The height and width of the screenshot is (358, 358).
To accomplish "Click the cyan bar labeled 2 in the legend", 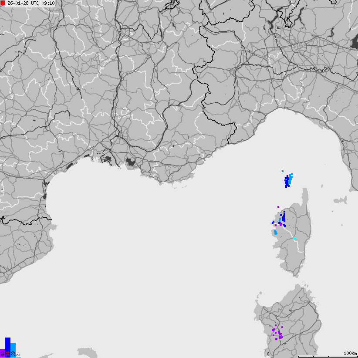I will 18,356.
